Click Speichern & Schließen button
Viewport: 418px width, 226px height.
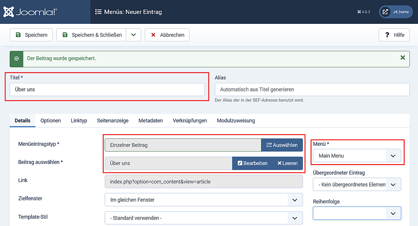[92, 35]
